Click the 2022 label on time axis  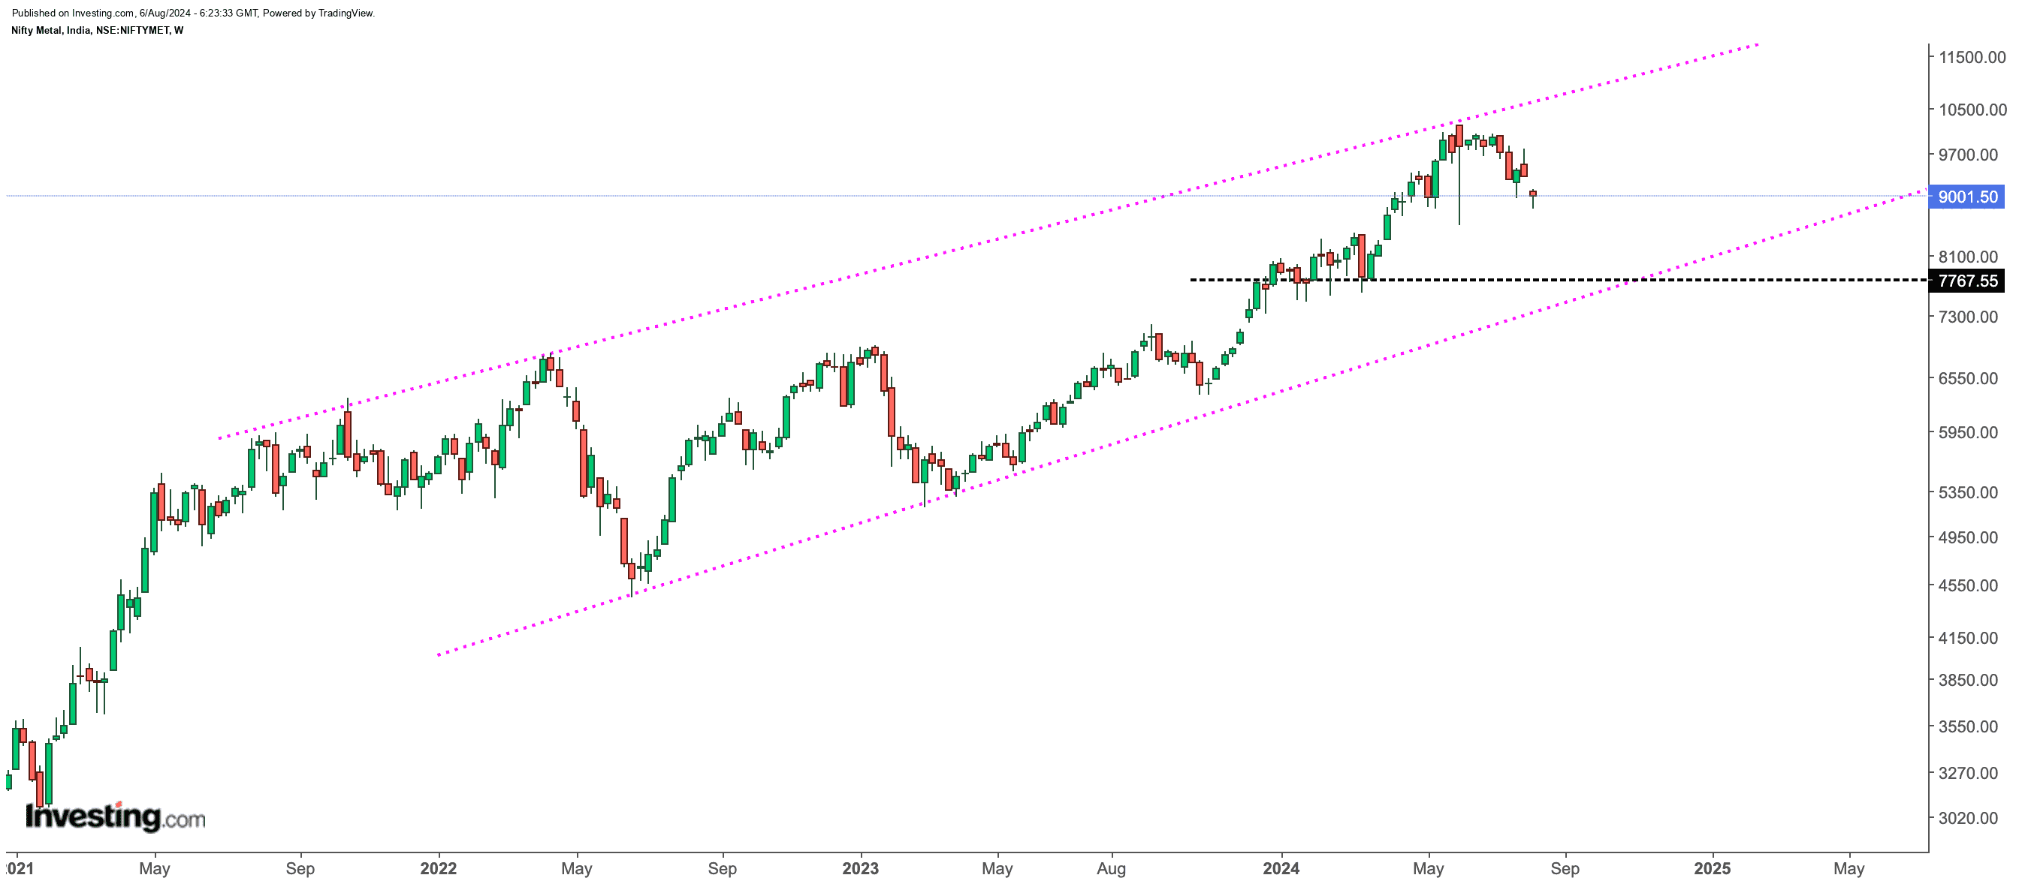point(438,868)
